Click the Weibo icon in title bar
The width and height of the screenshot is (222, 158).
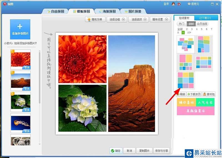[x=179, y=4]
